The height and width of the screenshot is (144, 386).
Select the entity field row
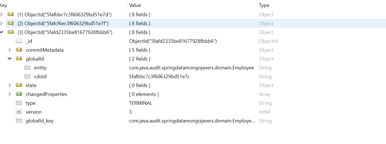click(40, 68)
